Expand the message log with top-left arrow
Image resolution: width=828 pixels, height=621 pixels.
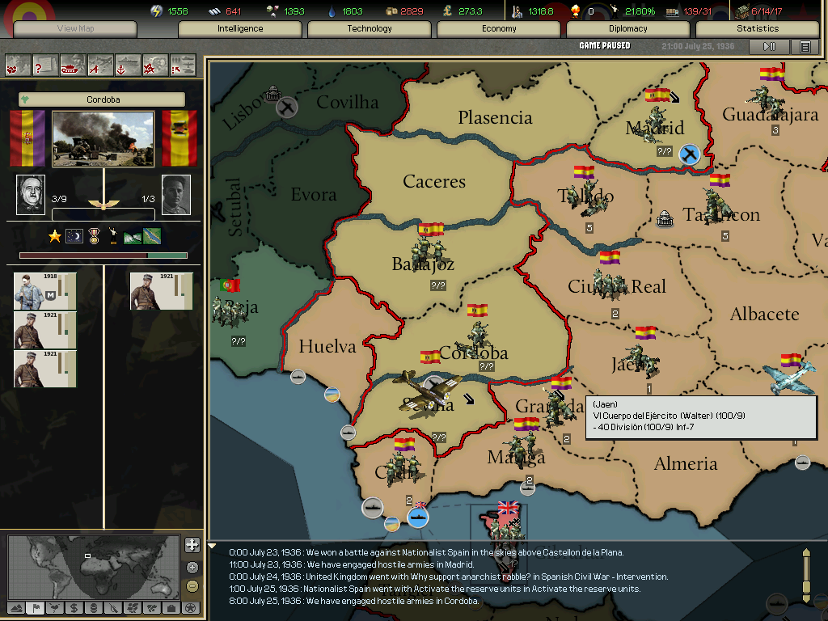pos(213,547)
